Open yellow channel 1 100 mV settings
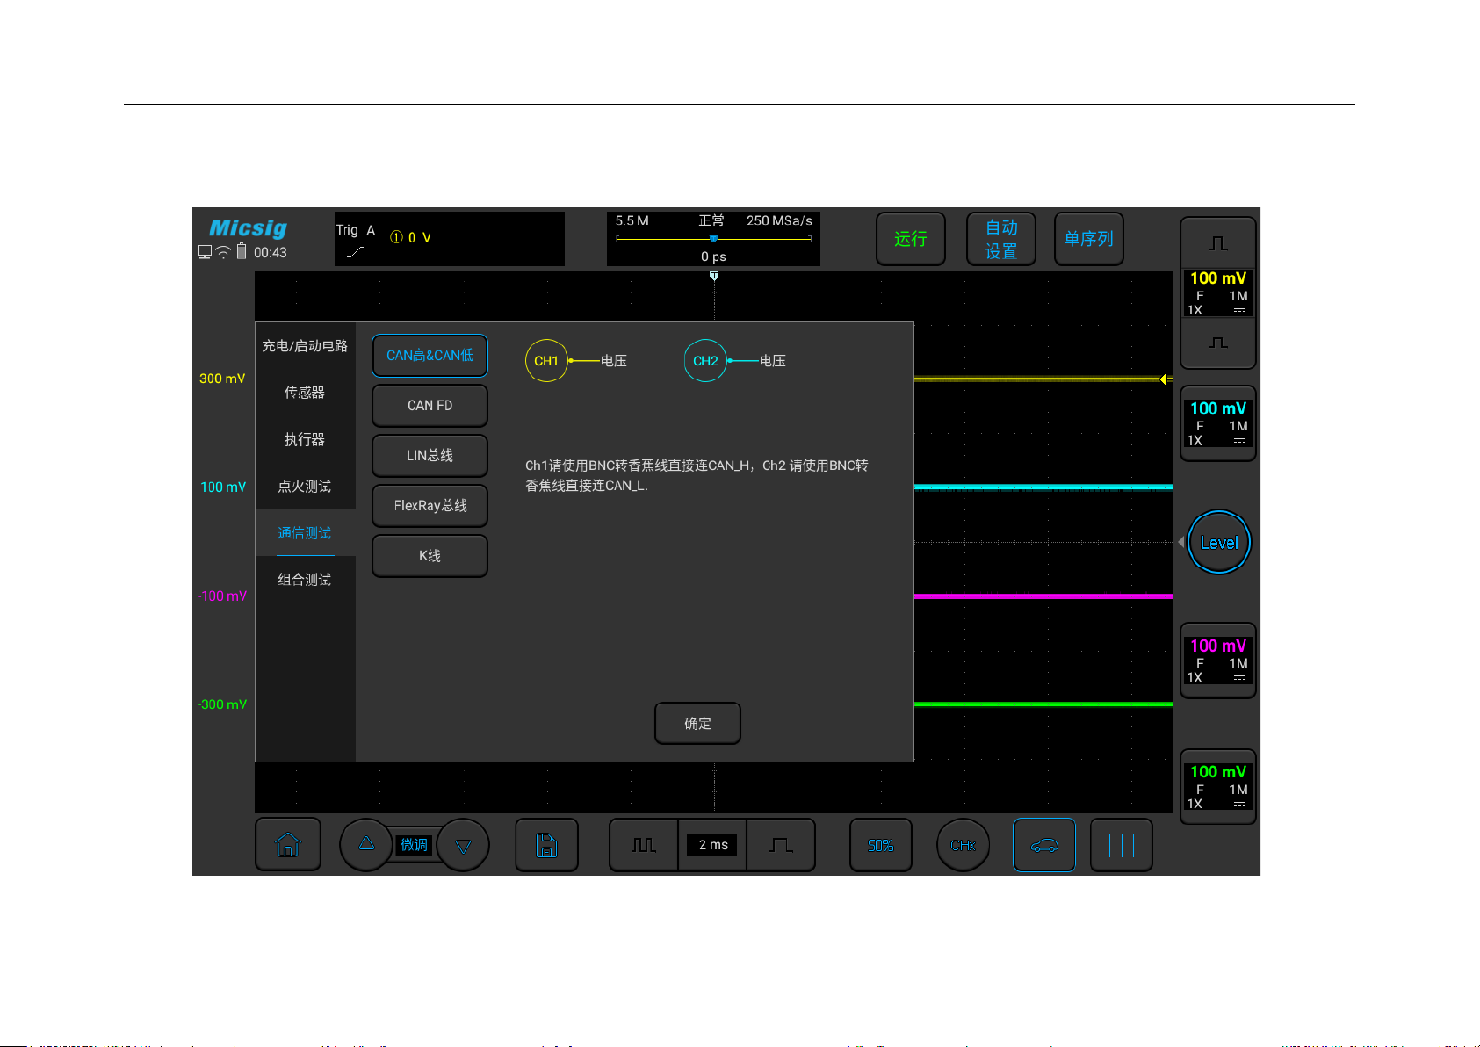The height and width of the screenshot is (1047, 1480). pyautogui.click(x=1218, y=293)
